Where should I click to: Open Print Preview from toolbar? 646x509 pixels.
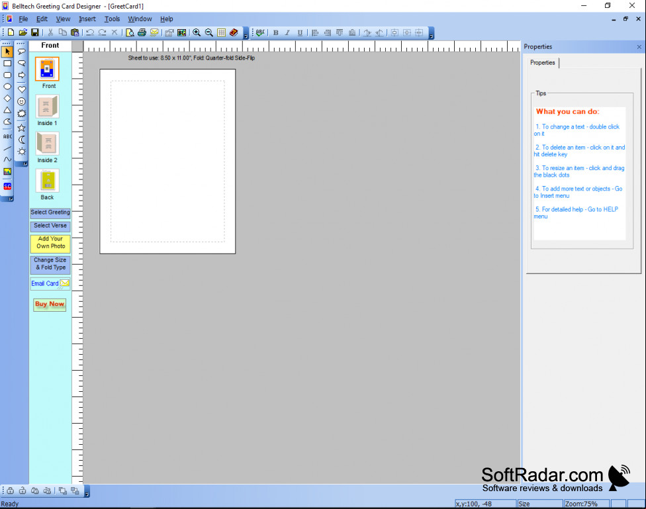pyautogui.click(x=130, y=32)
